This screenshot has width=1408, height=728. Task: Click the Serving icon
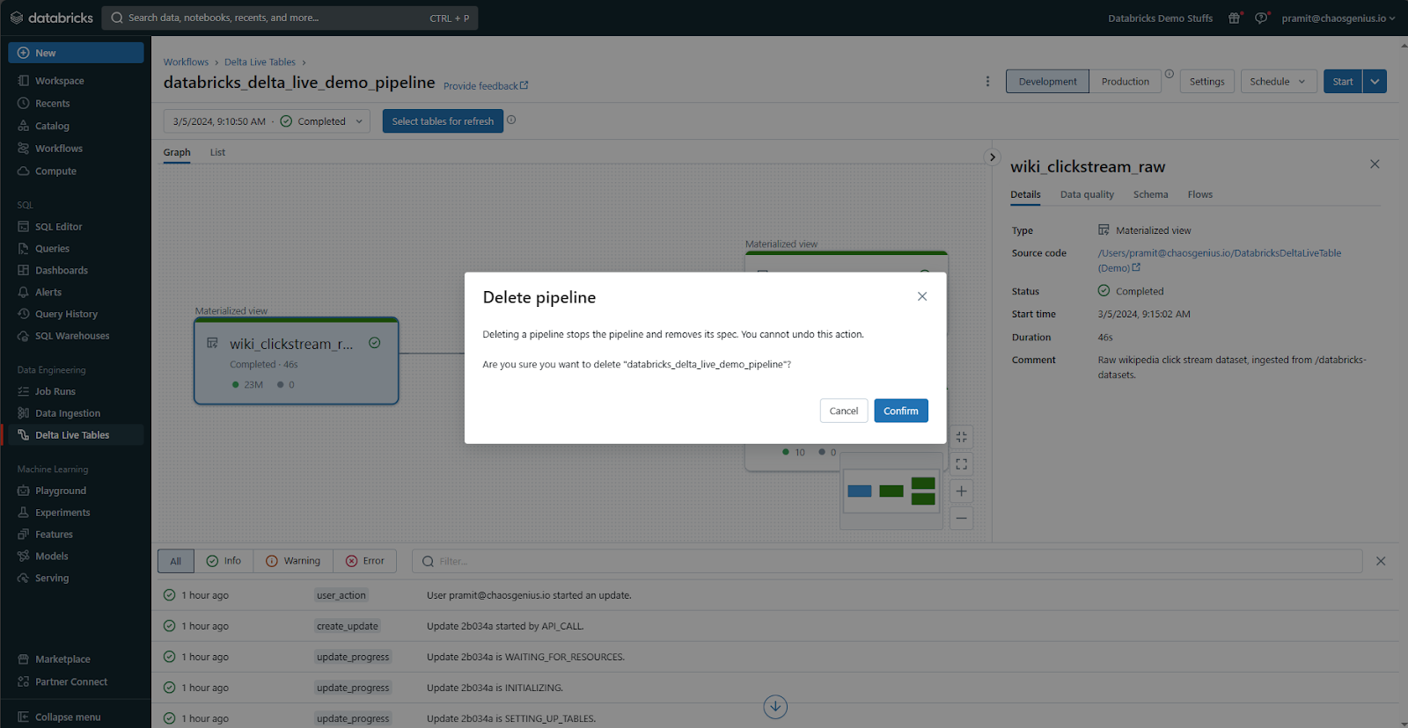[24, 579]
